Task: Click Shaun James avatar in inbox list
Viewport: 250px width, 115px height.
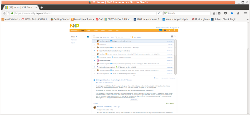Action: coord(98,57)
